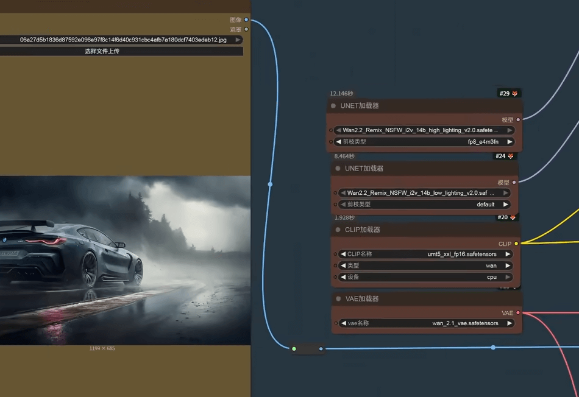Click the 模型 output port on UNET node #29
Image resolution: width=579 pixels, height=397 pixels.
(518, 119)
